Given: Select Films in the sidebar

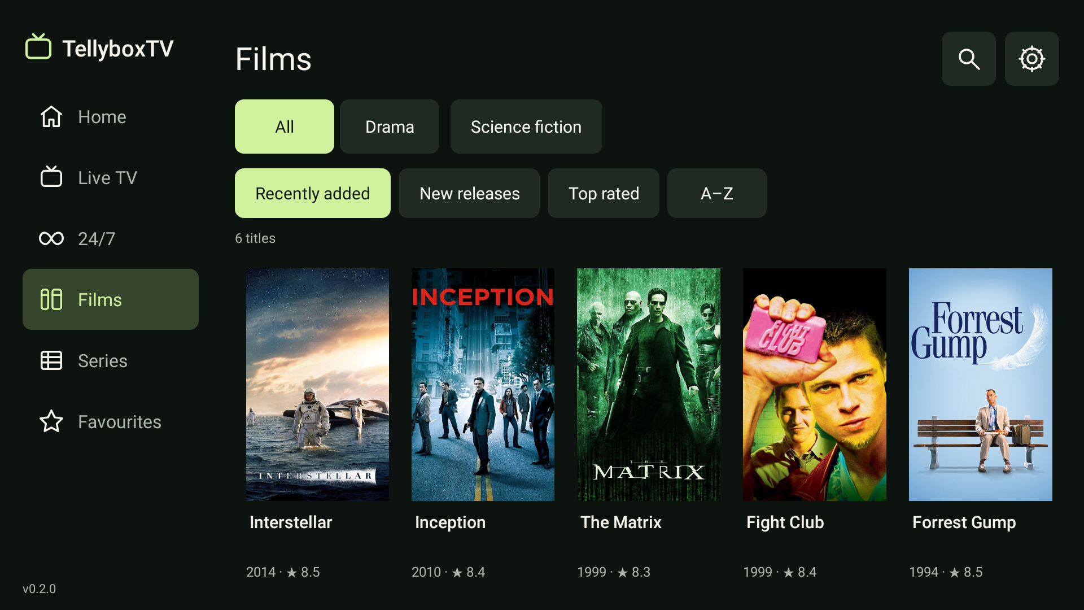Looking at the screenshot, I should coord(111,299).
